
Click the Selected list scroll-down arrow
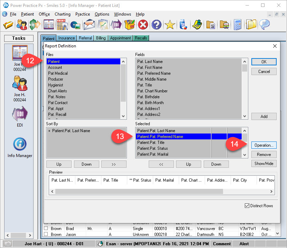click(245, 155)
